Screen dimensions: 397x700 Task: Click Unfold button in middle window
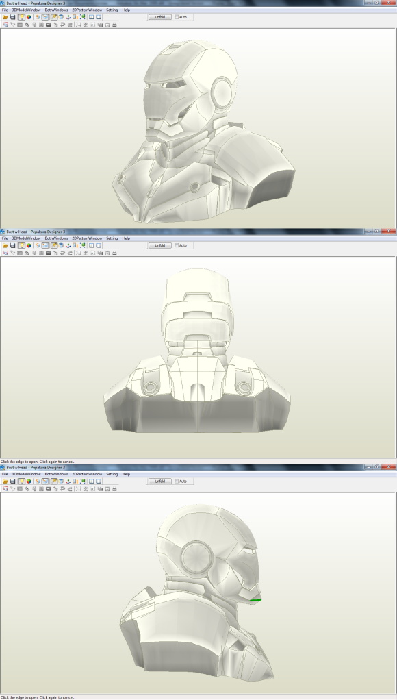pos(160,245)
